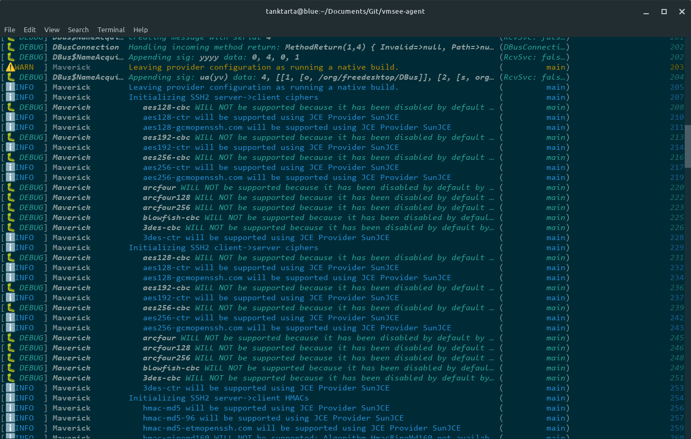
Task: Click the 'Appending sig: ua(yv)' debug message
Action: point(312,77)
